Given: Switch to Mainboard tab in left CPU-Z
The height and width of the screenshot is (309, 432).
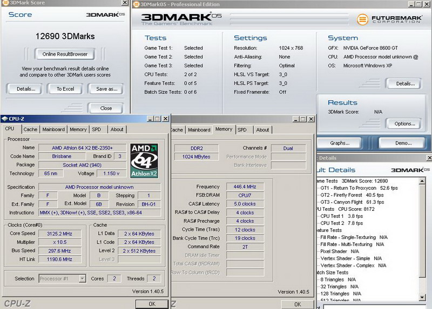Looking at the screenshot, I should 53,129.
